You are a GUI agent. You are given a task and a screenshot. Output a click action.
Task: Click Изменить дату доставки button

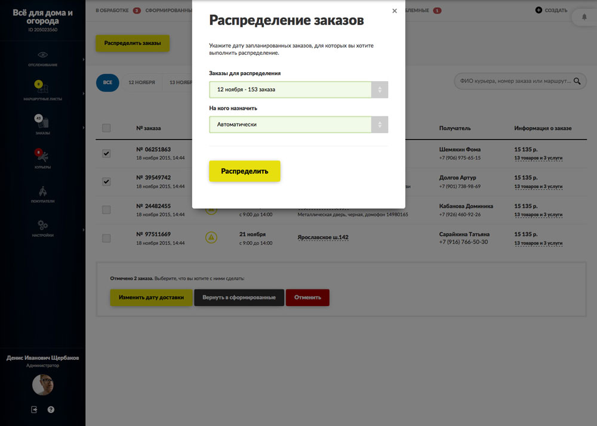click(x=151, y=298)
